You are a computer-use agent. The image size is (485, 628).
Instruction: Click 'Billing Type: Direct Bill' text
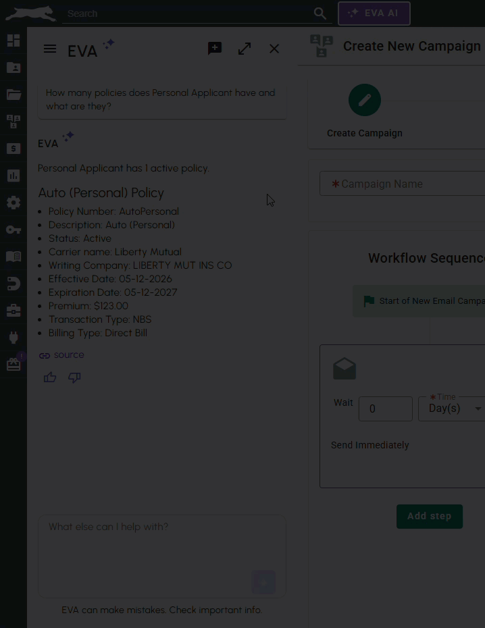click(x=98, y=333)
